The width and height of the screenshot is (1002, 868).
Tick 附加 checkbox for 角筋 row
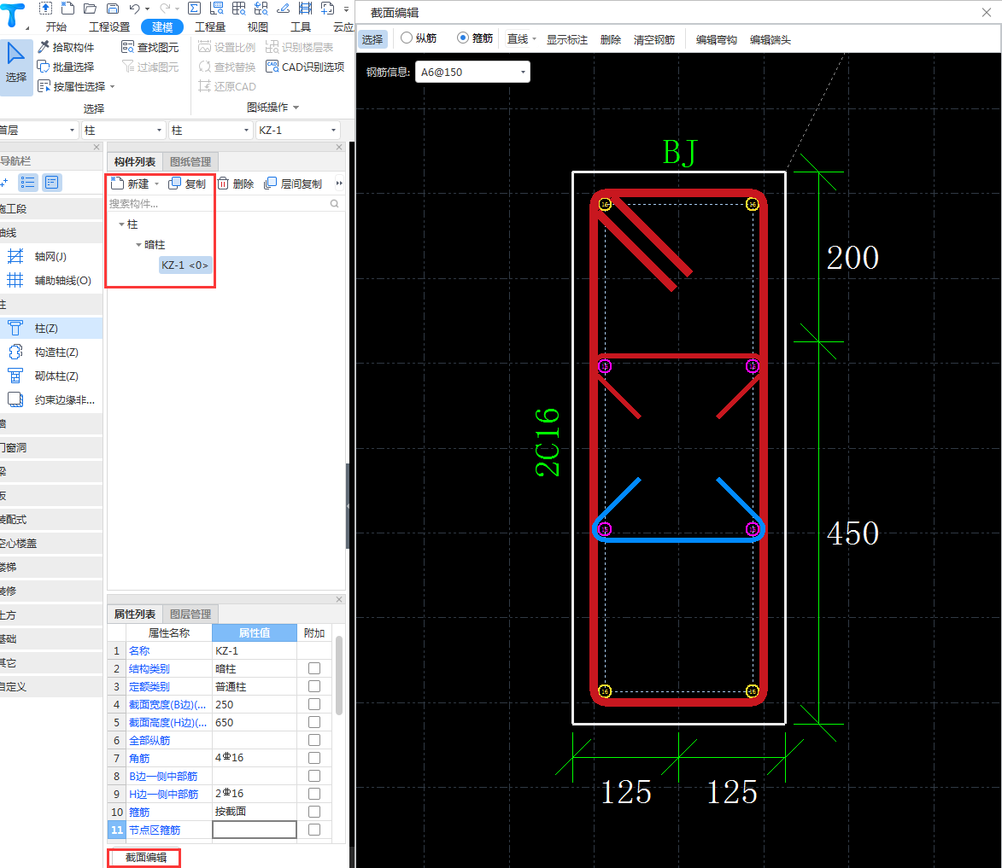(314, 758)
